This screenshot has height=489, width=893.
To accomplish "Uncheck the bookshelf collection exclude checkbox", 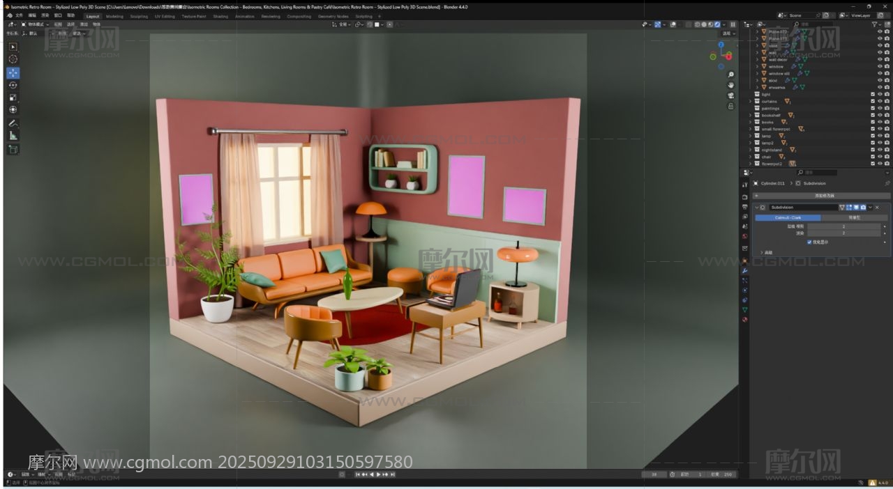I will [873, 115].
